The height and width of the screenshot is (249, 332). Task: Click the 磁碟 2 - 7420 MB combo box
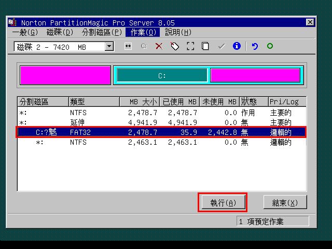coord(64,47)
